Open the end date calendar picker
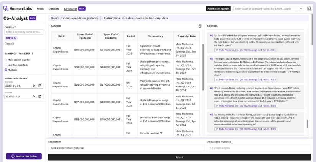Viewport: 316px width, 162px height. (40, 96)
